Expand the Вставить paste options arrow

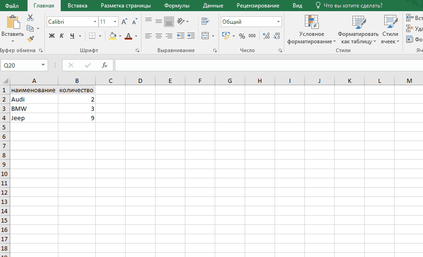(x=13, y=41)
